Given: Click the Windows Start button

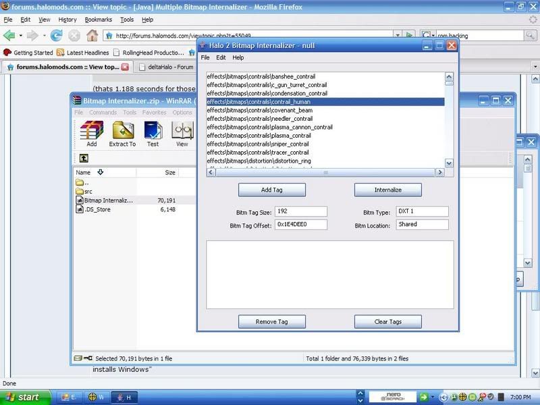Looking at the screenshot, I should (x=25, y=397).
